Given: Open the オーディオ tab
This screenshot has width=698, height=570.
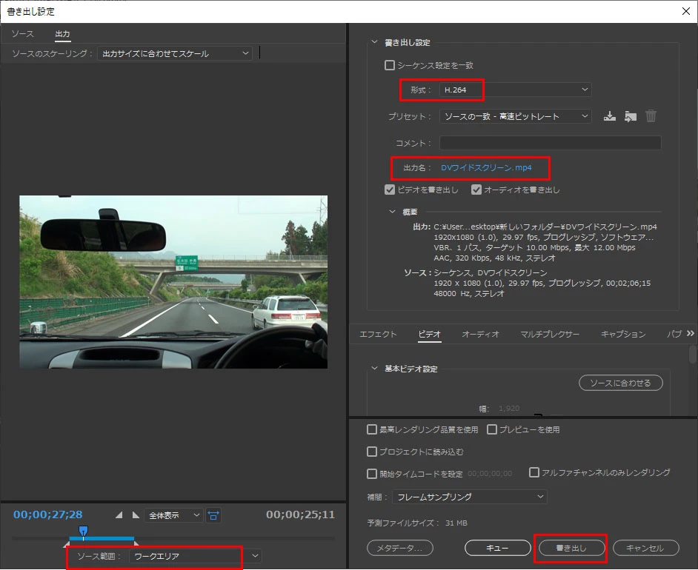Looking at the screenshot, I should [x=480, y=334].
